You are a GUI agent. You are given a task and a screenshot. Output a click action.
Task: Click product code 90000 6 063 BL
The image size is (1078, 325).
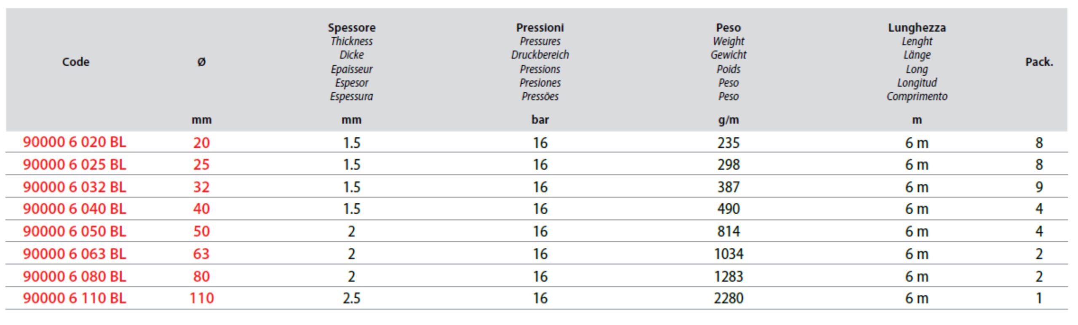[x=75, y=254]
